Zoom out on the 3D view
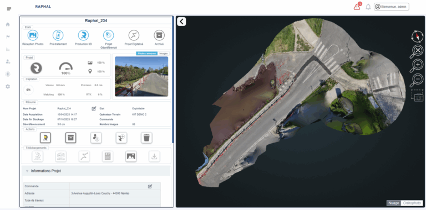This screenshot has width=426, height=210. (417, 80)
